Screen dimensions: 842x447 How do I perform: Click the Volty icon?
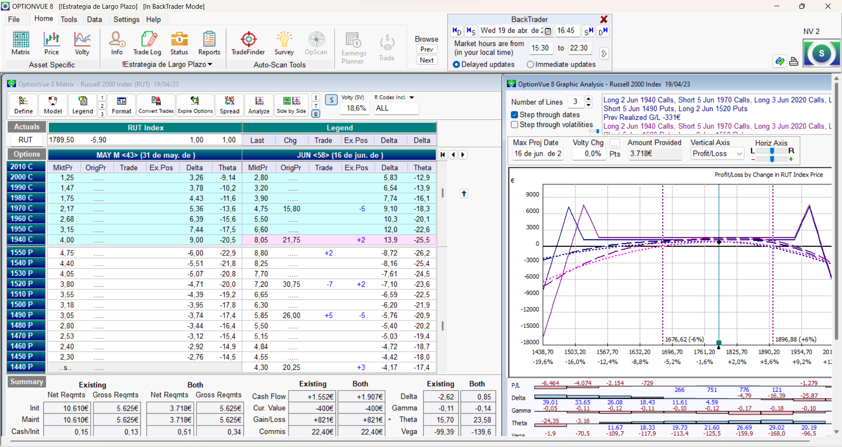pos(82,43)
